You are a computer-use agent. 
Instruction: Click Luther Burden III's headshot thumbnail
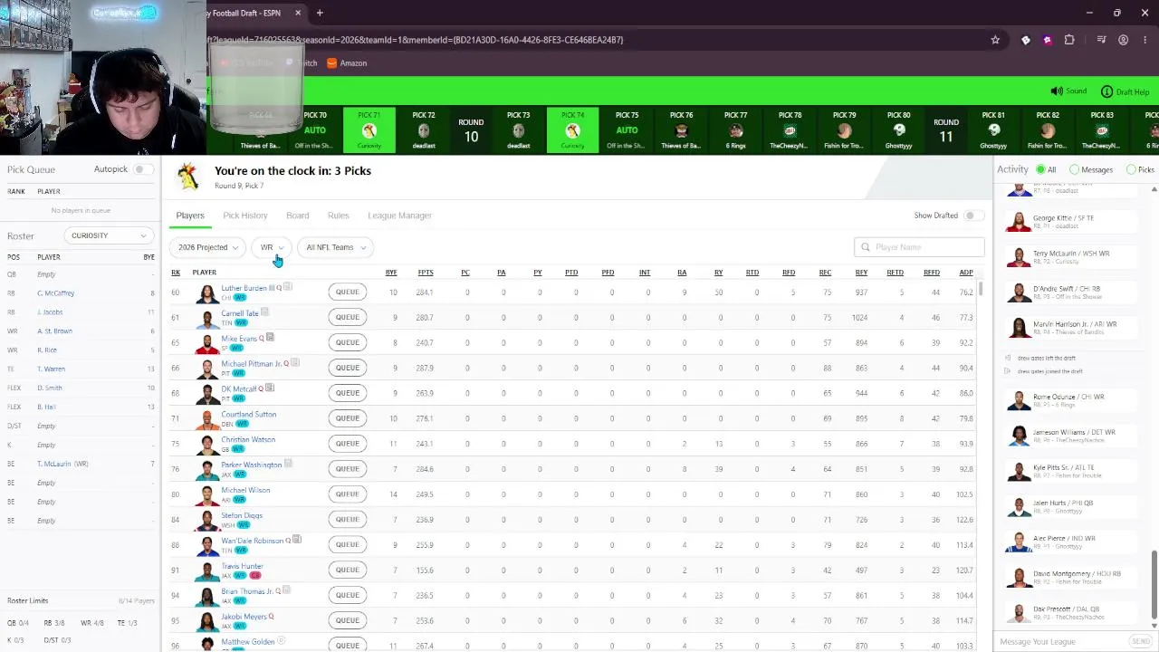click(x=206, y=292)
